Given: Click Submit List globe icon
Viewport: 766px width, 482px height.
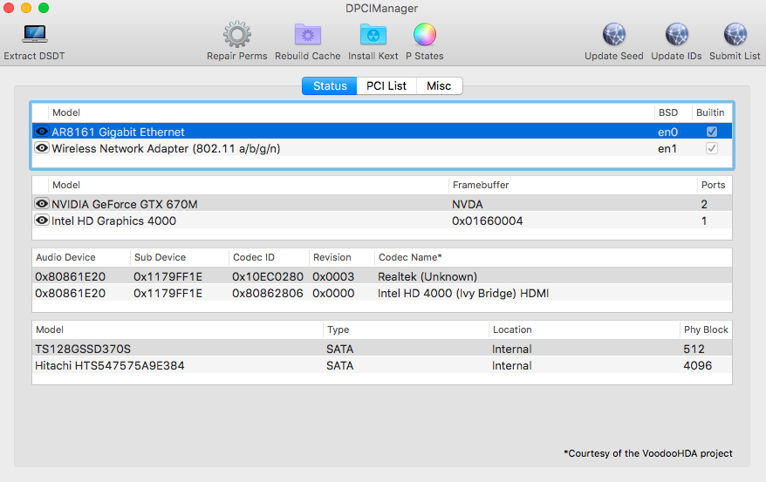Looking at the screenshot, I should (735, 35).
